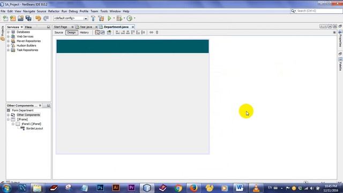343x193 pixels.
Task: Activate the Selection Mode icon in designer toolbar
Action: [98, 32]
